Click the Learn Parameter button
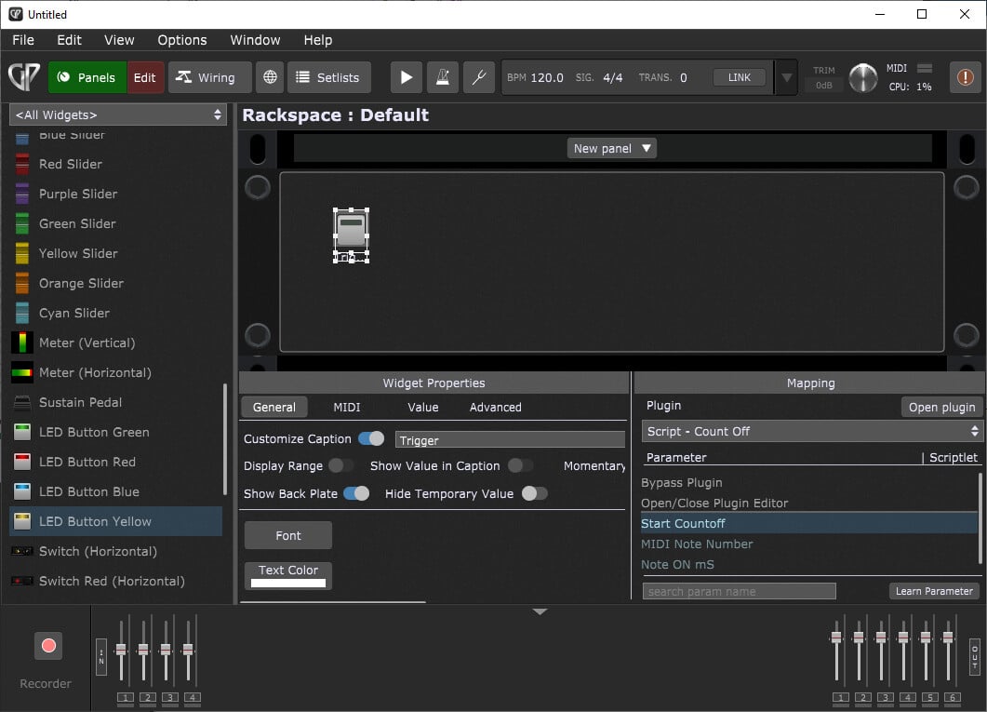 click(x=934, y=591)
